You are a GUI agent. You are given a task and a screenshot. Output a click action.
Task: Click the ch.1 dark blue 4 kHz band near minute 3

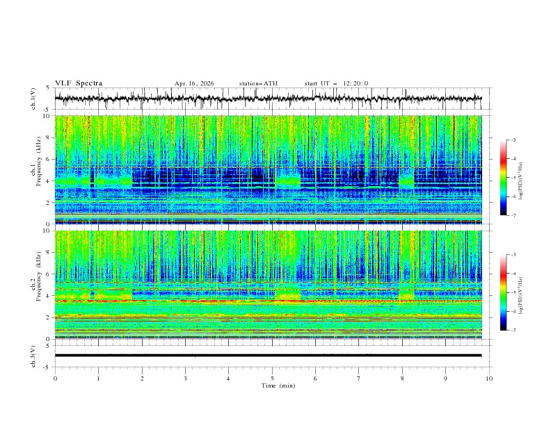[x=185, y=177]
